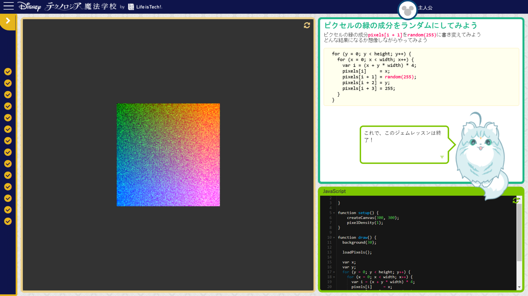
Task: Select the second completed step checkmark
Action: click(8, 83)
